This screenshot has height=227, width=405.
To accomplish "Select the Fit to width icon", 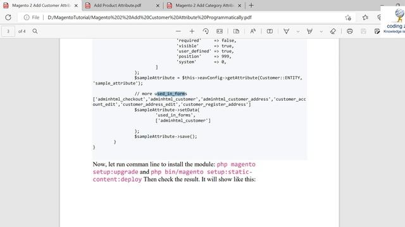I will [220, 31].
